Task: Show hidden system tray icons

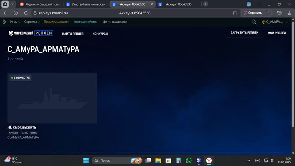Action: tap(249, 160)
